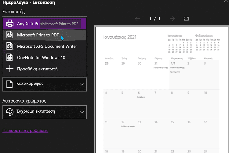229x153 pixels.
Task: Click the OneNote for Windows 10 printer icon
Action: [10, 58]
